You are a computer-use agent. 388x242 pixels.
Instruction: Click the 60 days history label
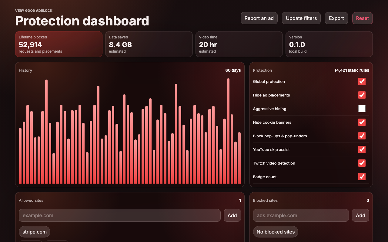(x=233, y=70)
